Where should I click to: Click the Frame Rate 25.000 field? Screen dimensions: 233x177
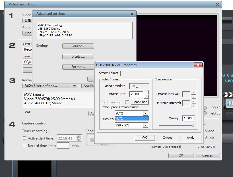136,94
